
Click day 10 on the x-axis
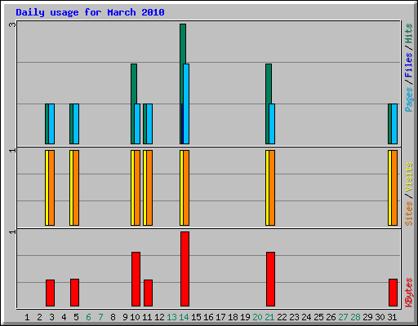(x=136, y=317)
